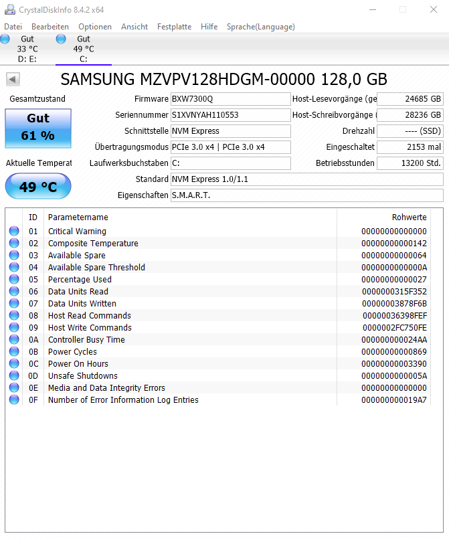Click the status orb for Percentage Used
The image size is (449, 538).
[14, 279]
